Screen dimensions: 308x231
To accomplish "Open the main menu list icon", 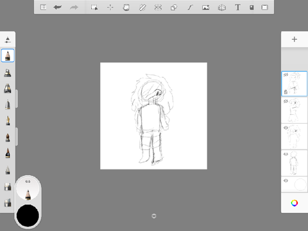I will pyautogui.click(x=44, y=8).
